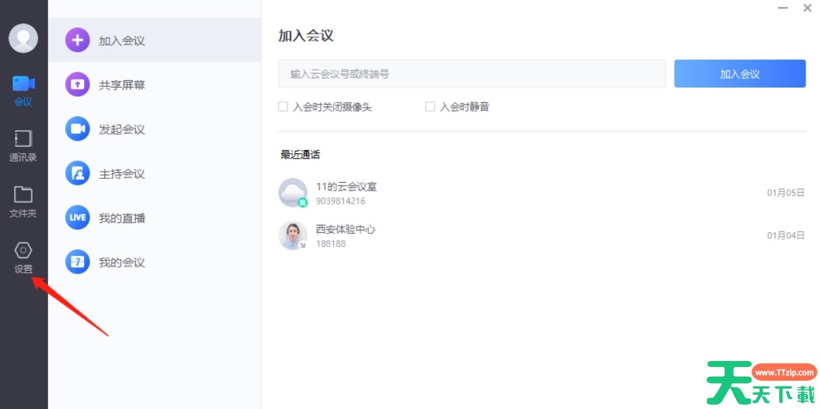The width and height of the screenshot is (820, 409).
Task: Click meeting number 9039814216
Action: pos(341,201)
